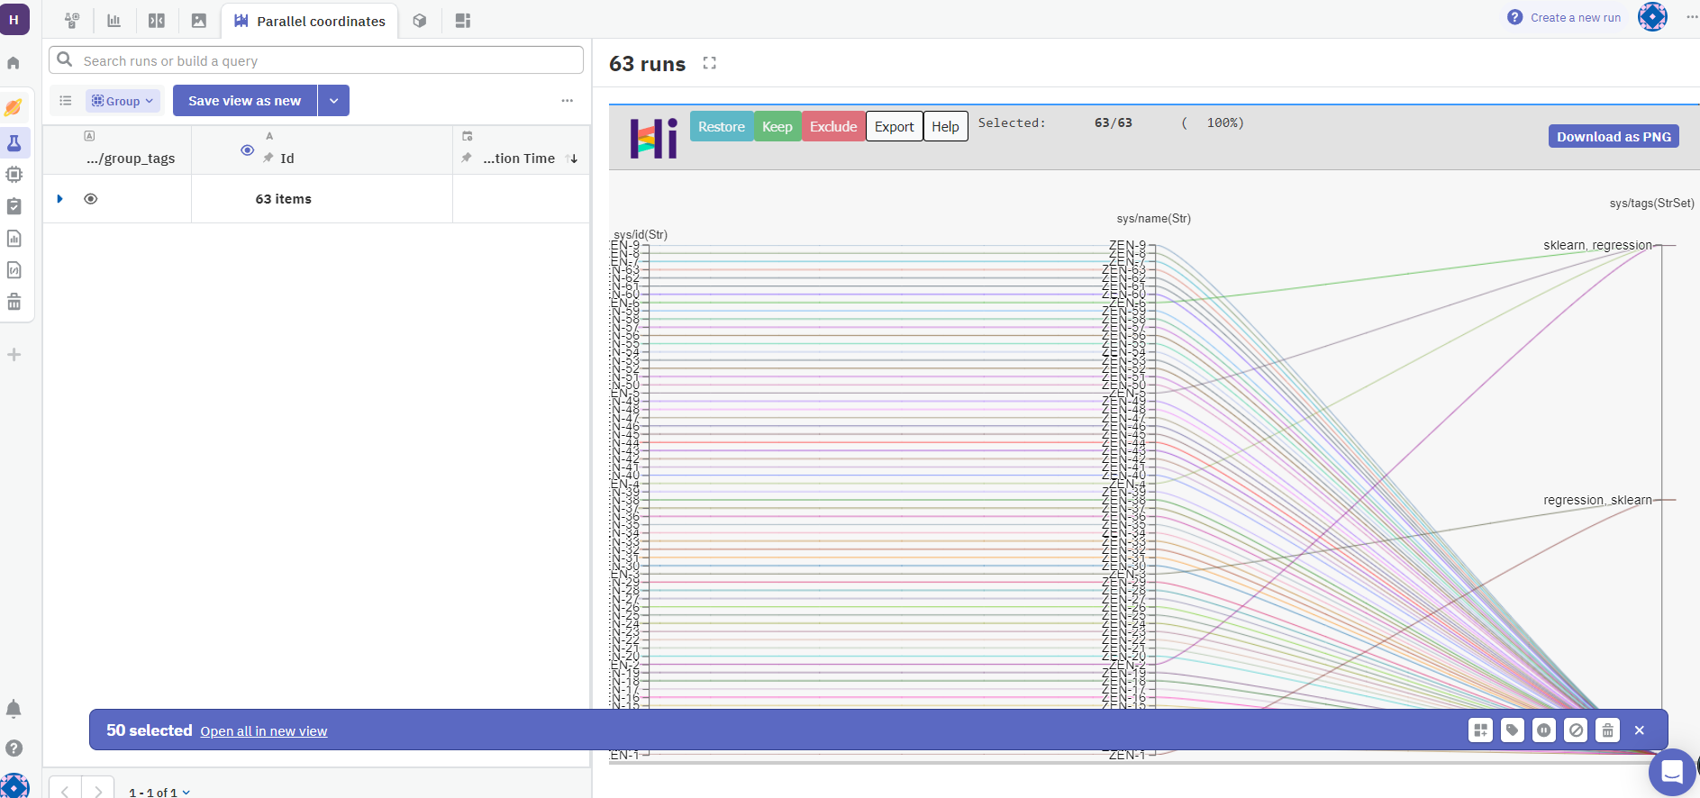The height and width of the screenshot is (798, 1700).
Task: Switch to the Images tab icon
Action: [199, 21]
